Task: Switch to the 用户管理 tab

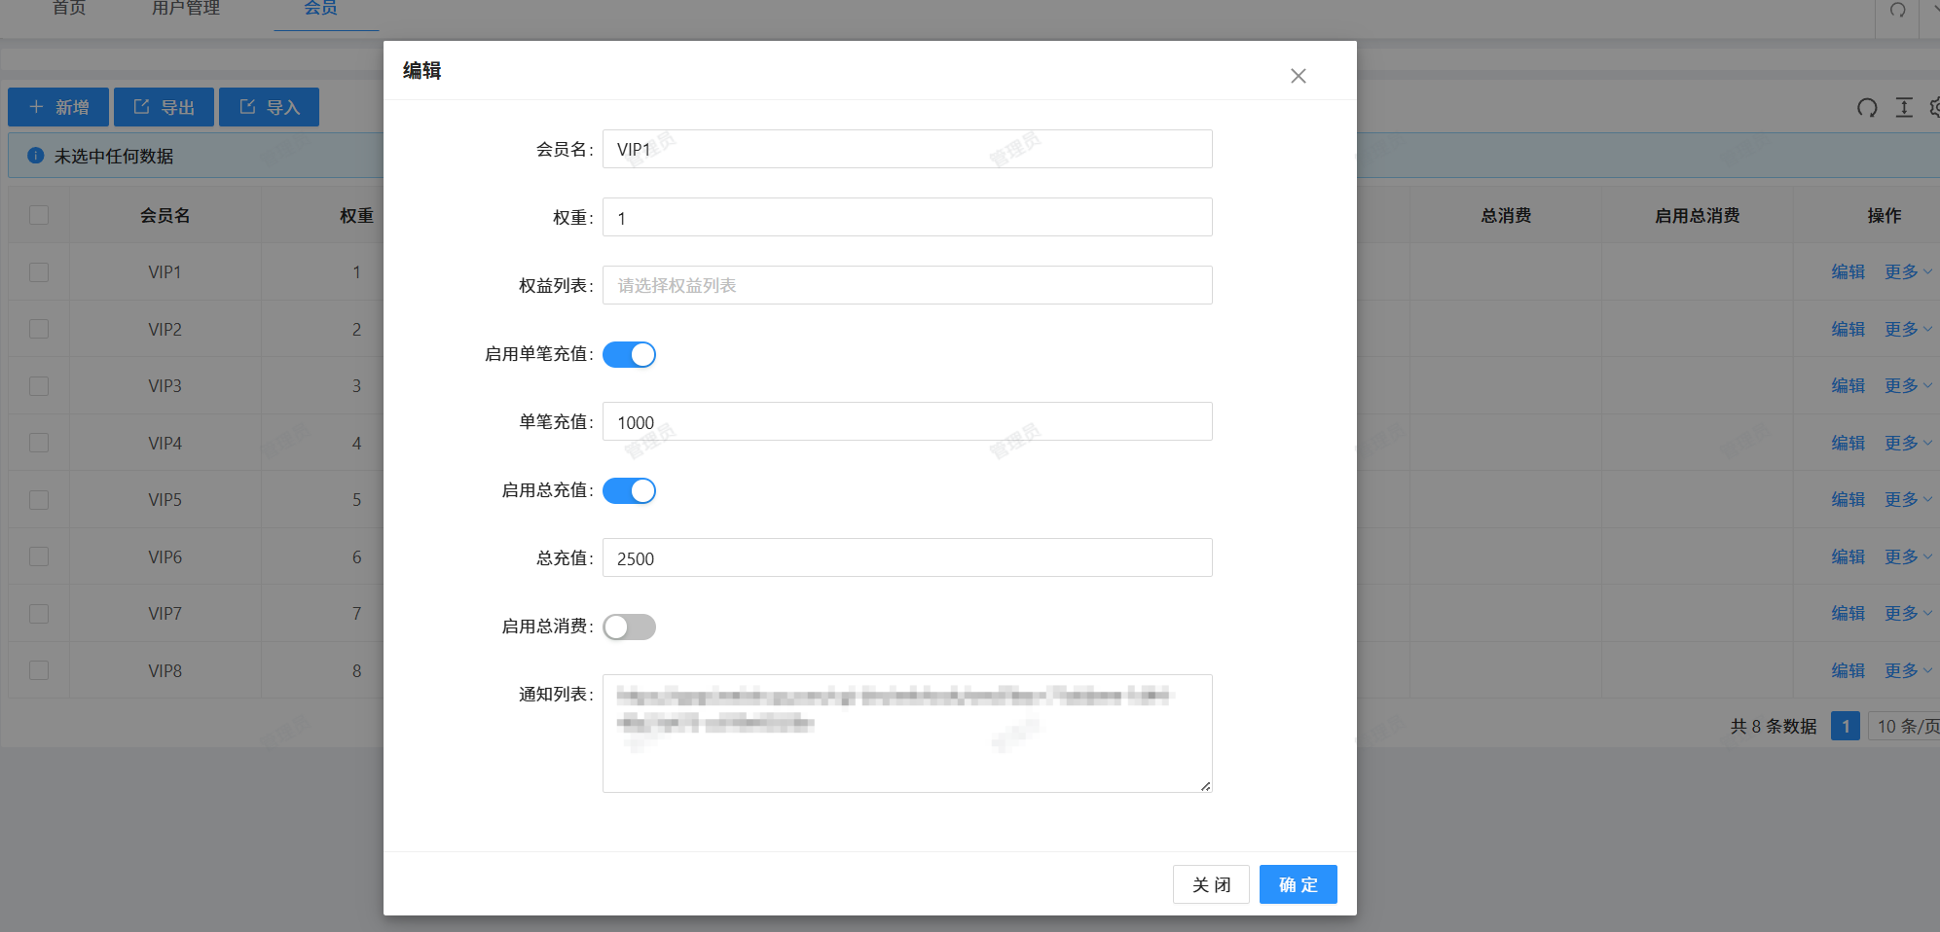Action: click(184, 8)
